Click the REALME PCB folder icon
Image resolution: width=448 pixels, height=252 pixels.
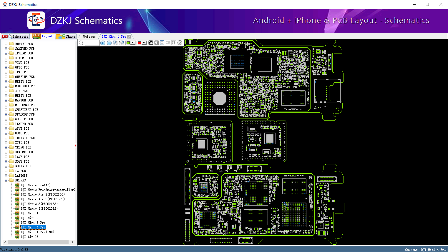11,152
